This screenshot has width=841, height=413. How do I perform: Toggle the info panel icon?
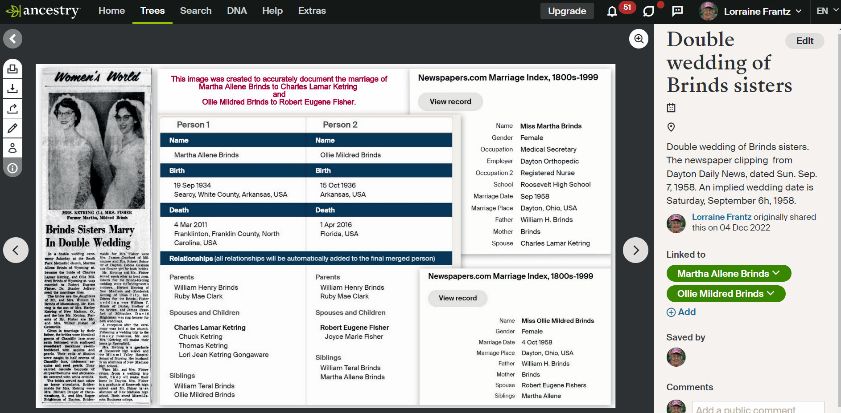(12, 168)
